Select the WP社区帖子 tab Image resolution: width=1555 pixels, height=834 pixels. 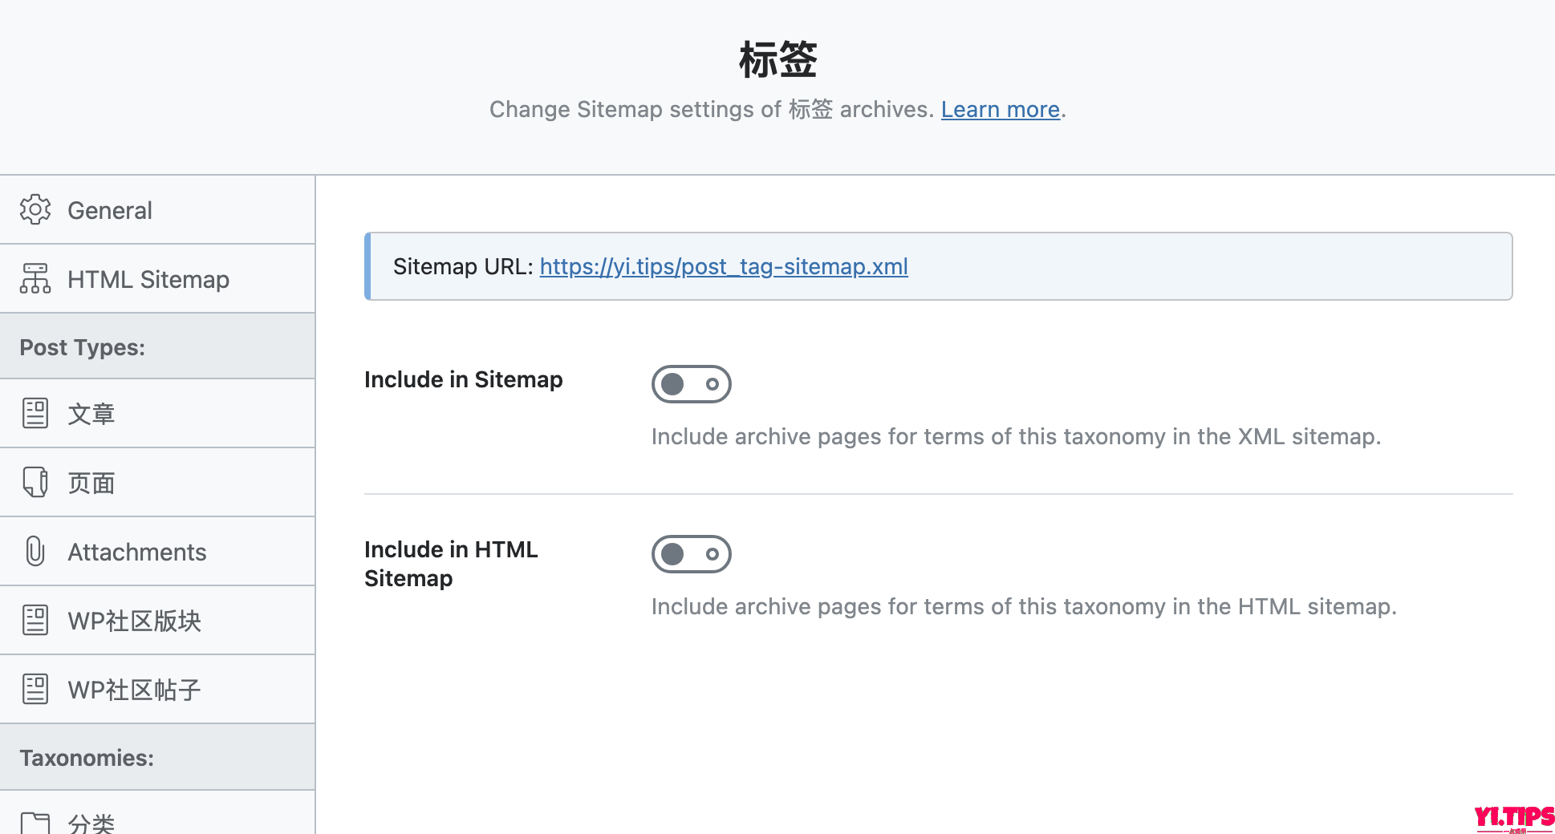[157, 690]
